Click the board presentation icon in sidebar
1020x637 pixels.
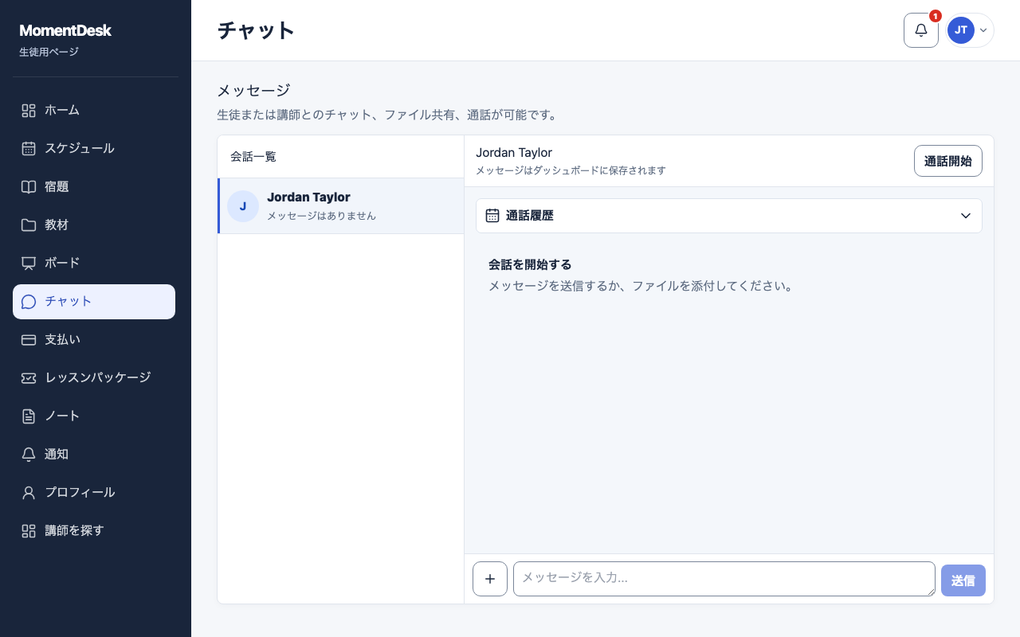(29, 264)
